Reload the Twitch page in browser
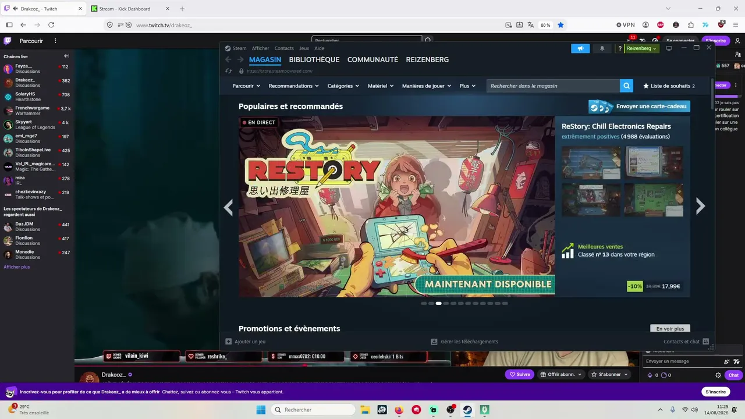This screenshot has height=419, width=745. [x=51, y=25]
